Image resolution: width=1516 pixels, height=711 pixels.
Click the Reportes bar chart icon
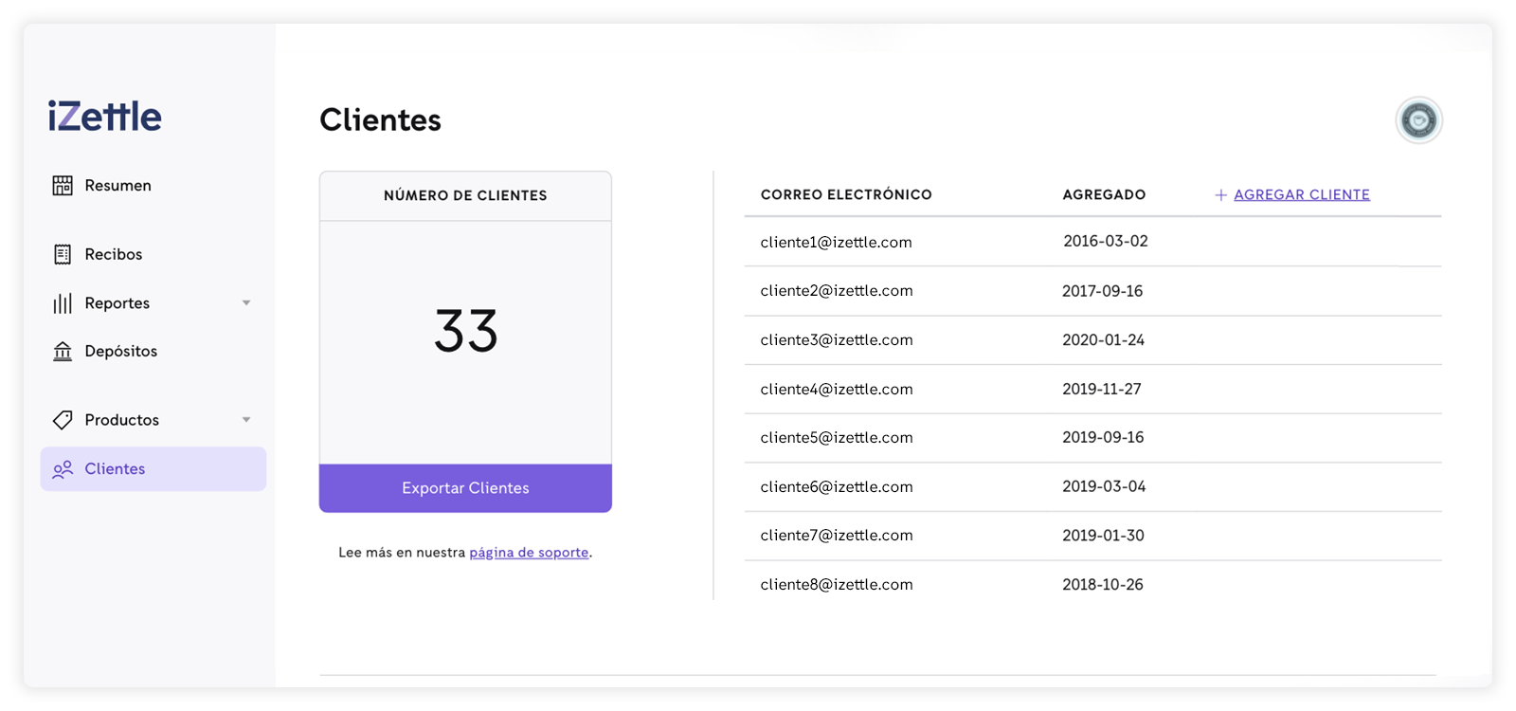tap(63, 303)
